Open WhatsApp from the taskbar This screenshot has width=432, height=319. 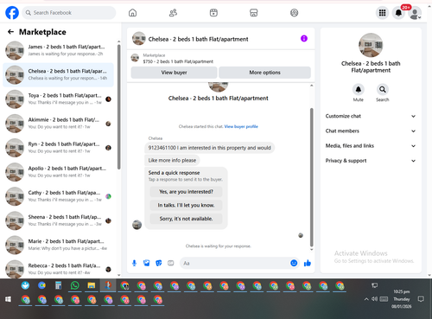[x=74, y=285]
